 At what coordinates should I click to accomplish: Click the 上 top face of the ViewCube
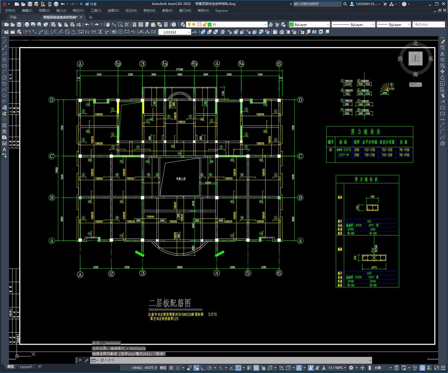click(416, 58)
